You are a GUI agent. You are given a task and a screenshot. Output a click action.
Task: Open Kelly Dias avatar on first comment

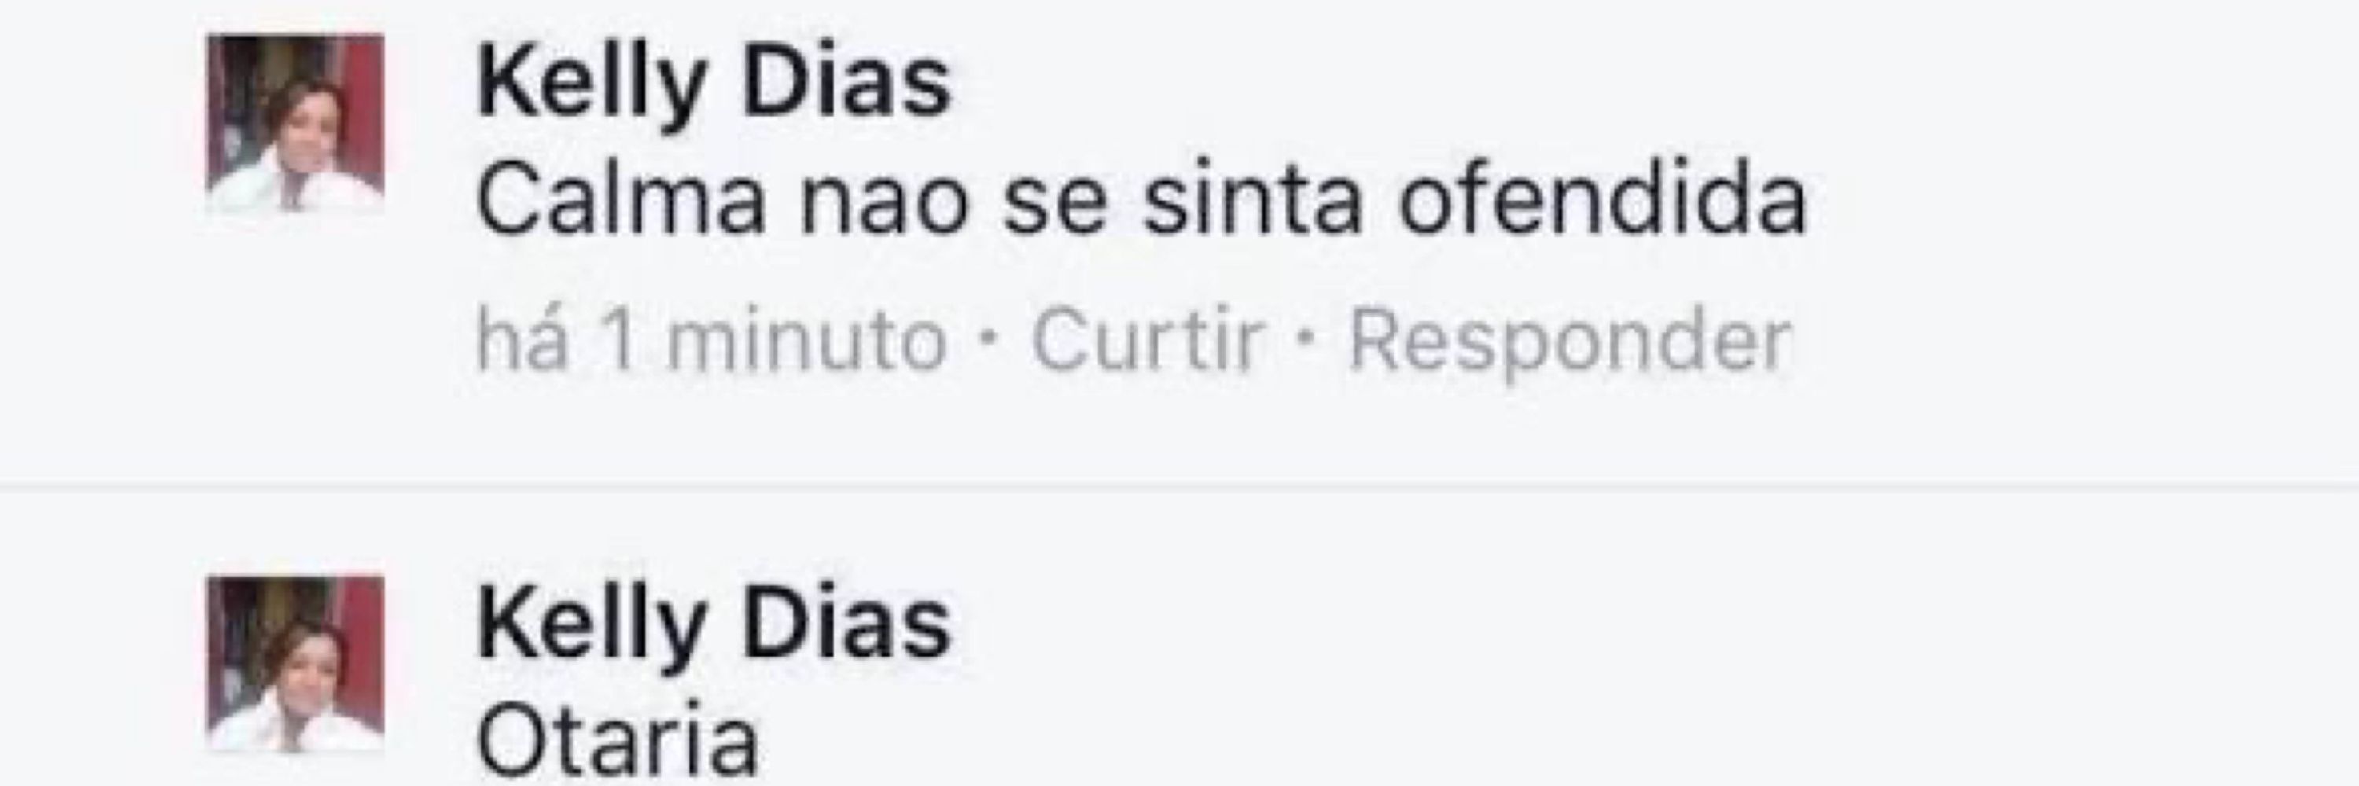(296, 123)
